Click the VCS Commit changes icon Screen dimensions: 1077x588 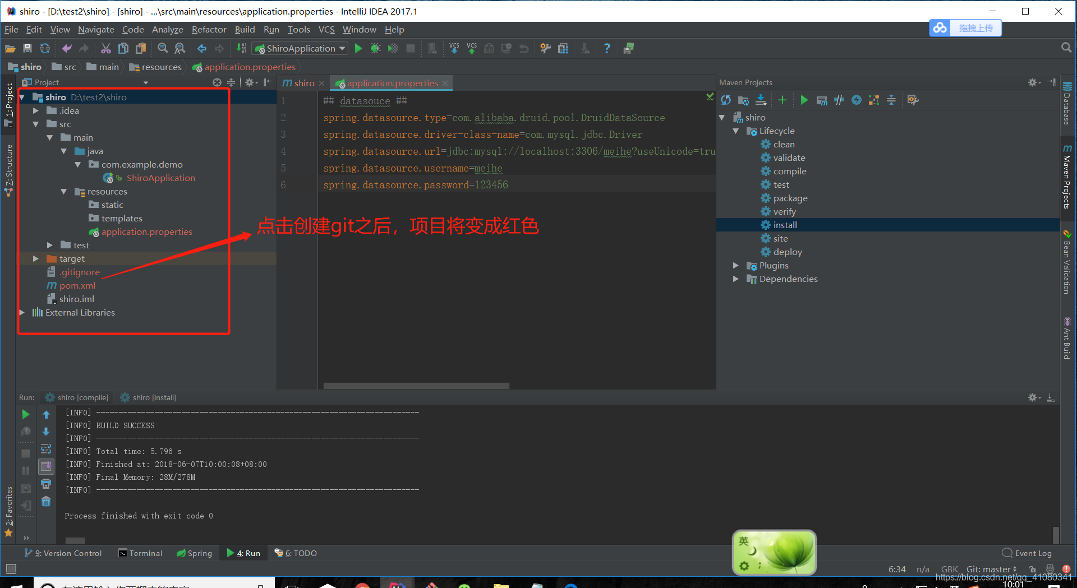coord(472,49)
